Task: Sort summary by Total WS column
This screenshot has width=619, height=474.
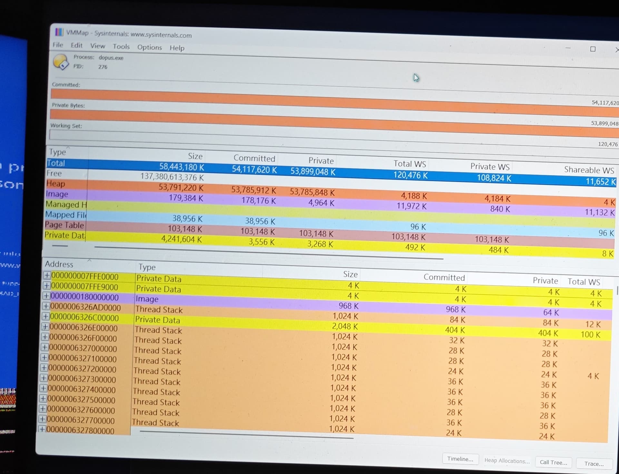Action: pyautogui.click(x=409, y=164)
